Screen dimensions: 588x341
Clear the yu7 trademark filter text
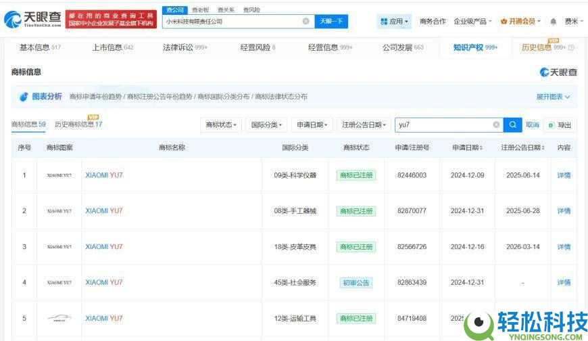coord(496,124)
